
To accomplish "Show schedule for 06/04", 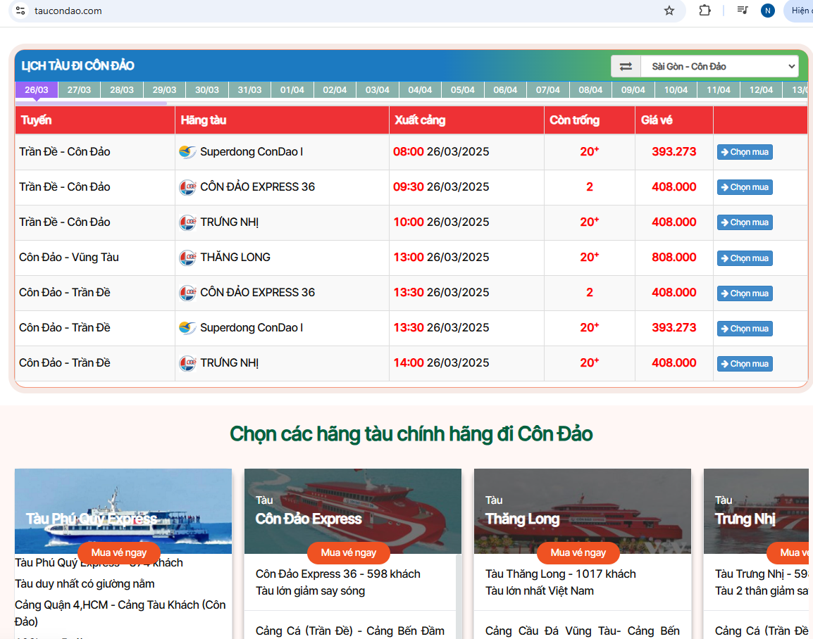I will [x=506, y=89].
